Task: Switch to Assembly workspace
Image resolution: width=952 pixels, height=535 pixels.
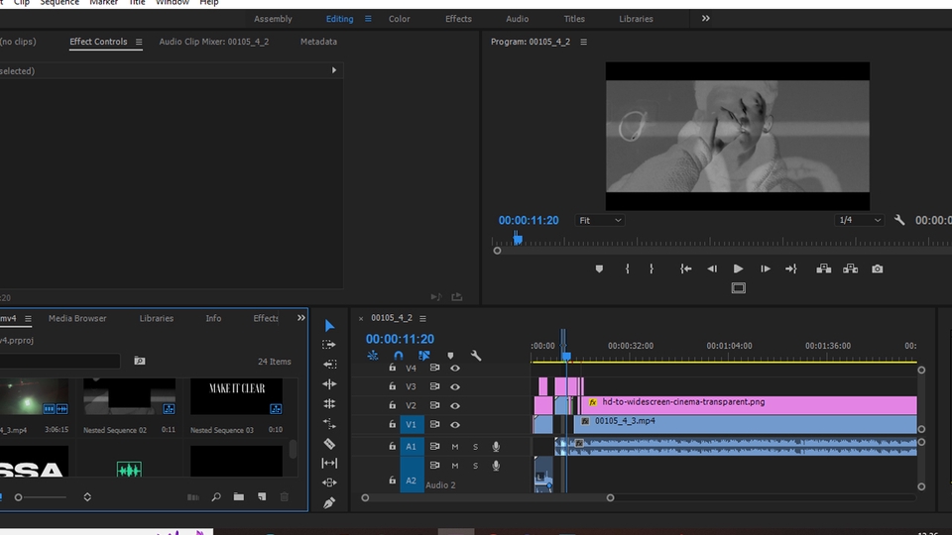Action: coord(274,19)
